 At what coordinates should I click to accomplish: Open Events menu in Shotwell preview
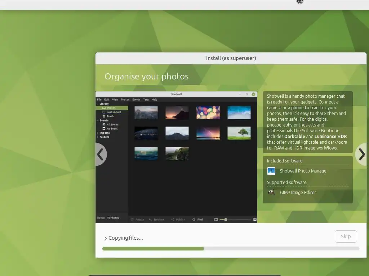click(136, 100)
